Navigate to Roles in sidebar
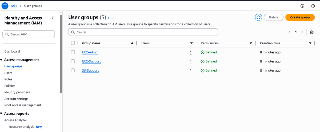Image resolution: width=320 pixels, height=132 pixels. coord(8,79)
